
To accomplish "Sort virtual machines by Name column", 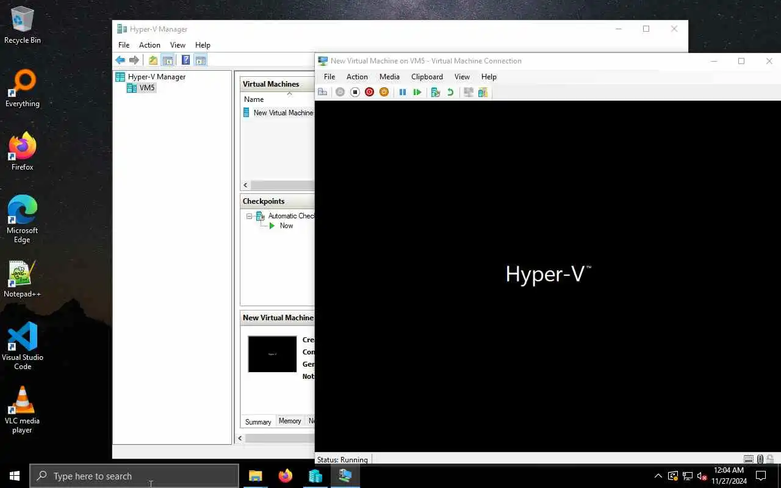I will tap(254, 99).
